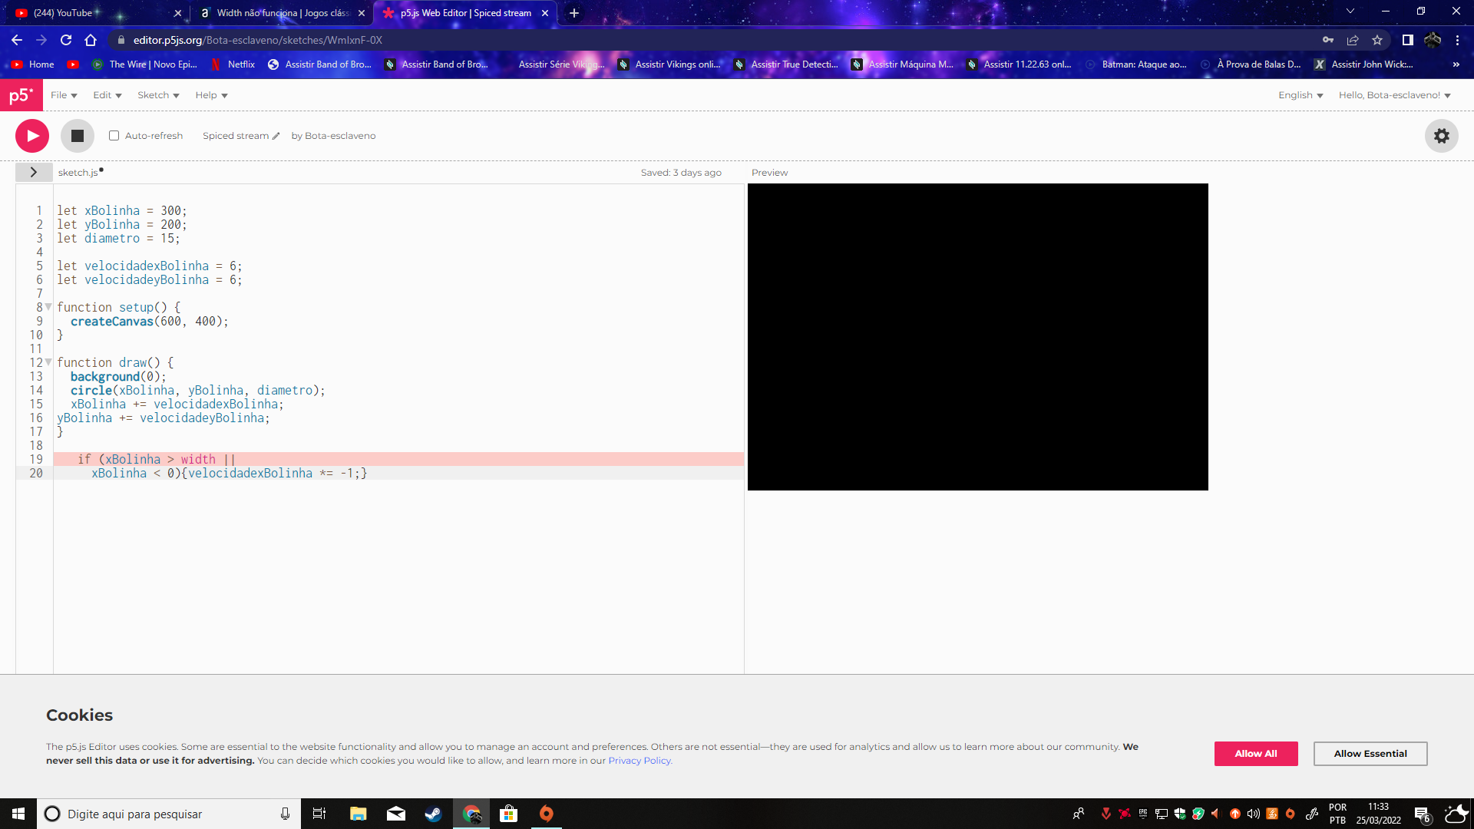Select the sketch.js file tab
This screenshot has height=829, width=1474.
[78, 173]
